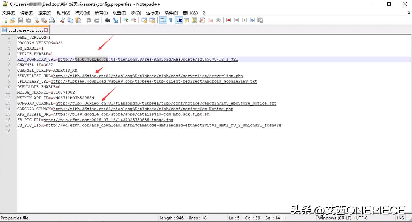Open the 语言(L) menu
The height and width of the screenshot is (222, 412).
101,13
